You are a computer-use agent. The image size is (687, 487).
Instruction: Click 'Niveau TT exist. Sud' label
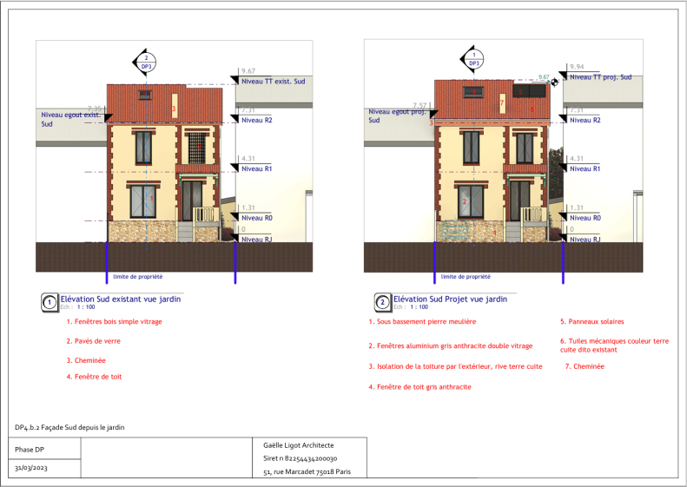tap(274, 82)
